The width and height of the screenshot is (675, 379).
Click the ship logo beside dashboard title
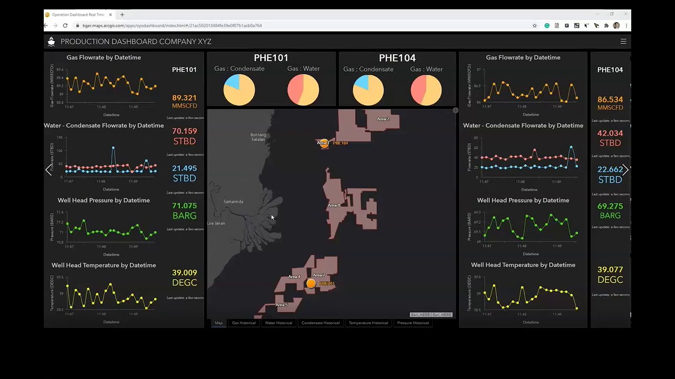[x=51, y=42]
